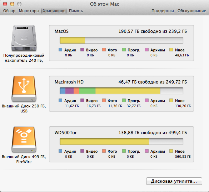Image resolution: width=209 pixels, height=192 pixels.
Task: Click green Прогр. swatch under WD500Tor
Action: 124,151
